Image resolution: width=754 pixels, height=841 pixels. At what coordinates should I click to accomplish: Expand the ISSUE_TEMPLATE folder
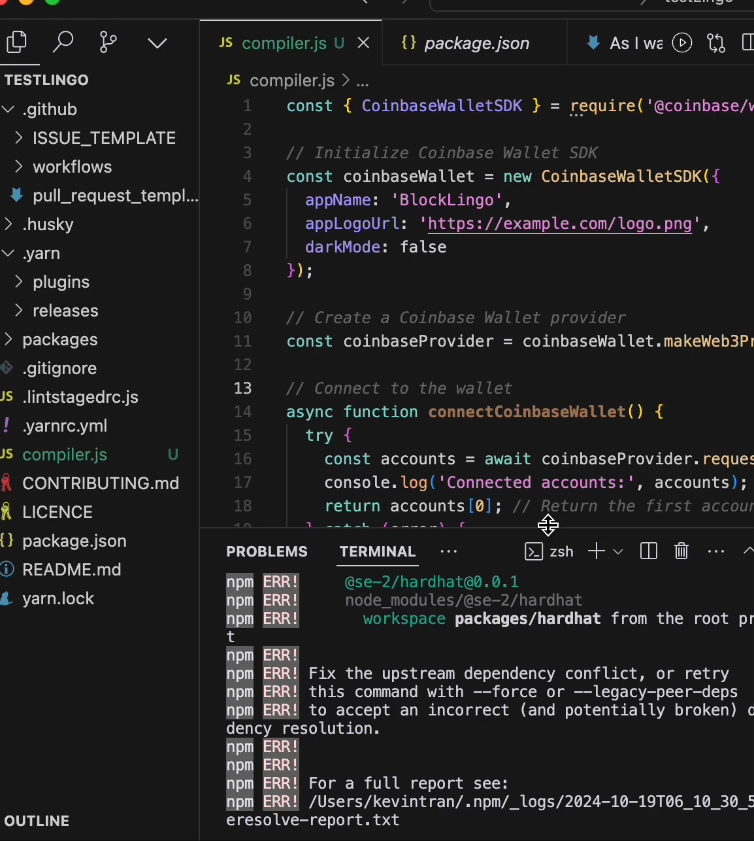99,138
